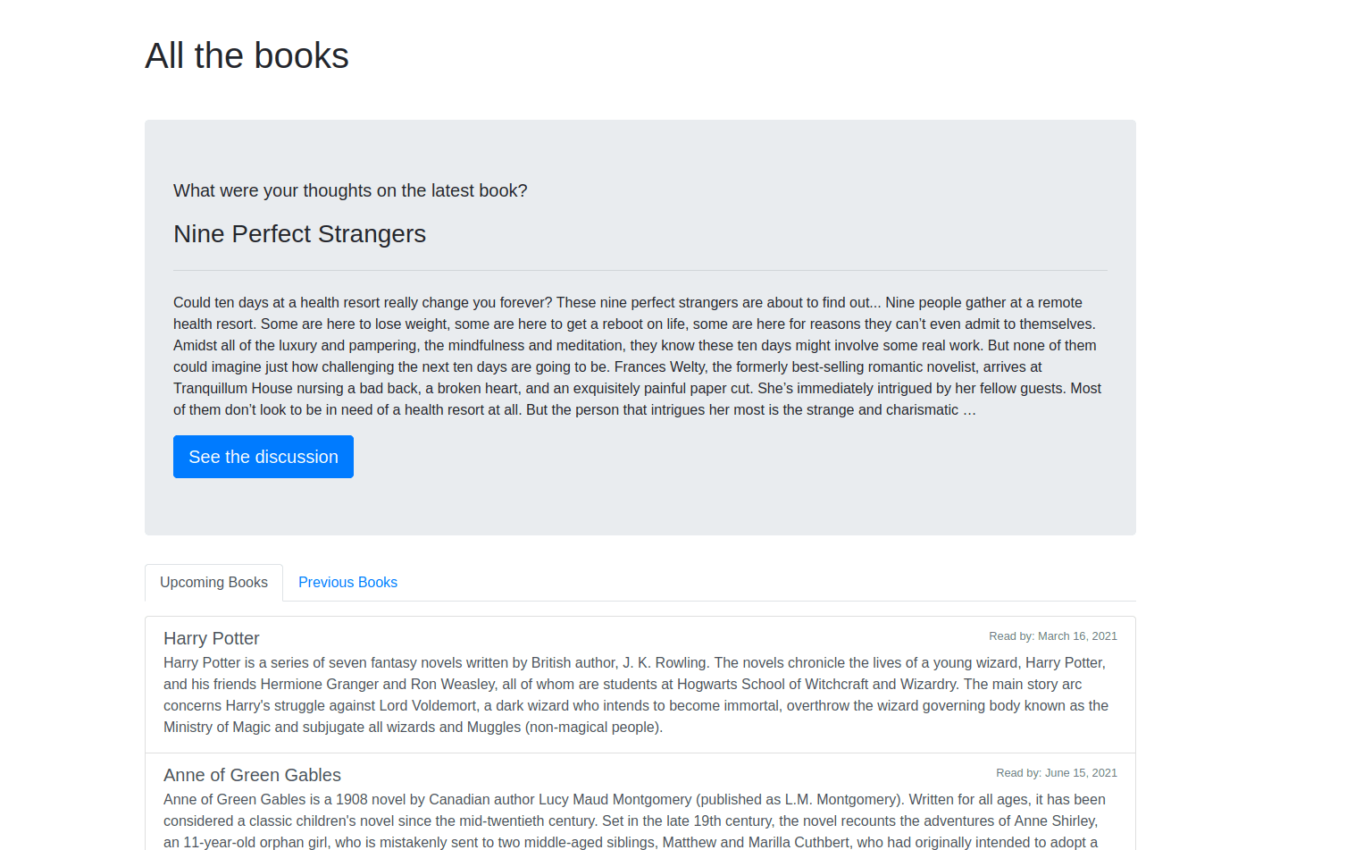Click the Read by March 16, 2021 date
Image resolution: width=1355 pixels, height=850 pixels.
[x=1052, y=636]
